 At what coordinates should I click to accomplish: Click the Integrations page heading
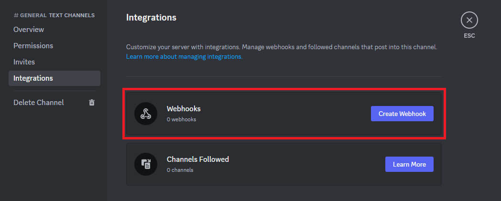coord(151,18)
